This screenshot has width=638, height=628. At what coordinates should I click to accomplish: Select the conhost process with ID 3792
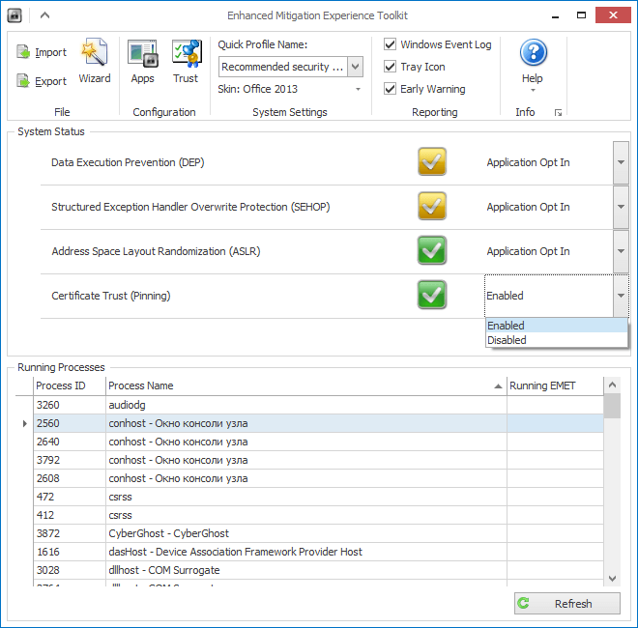pyautogui.click(x=318, y=460)
